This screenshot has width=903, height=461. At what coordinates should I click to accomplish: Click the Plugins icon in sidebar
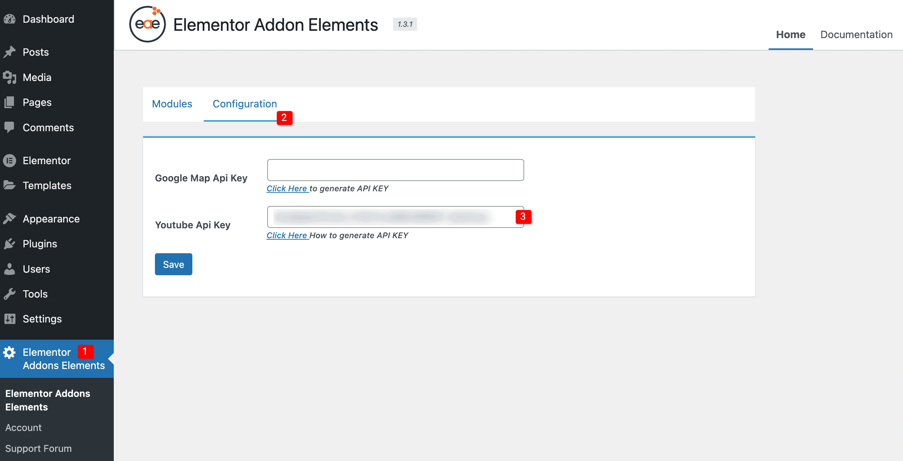(x=10, y=243)
